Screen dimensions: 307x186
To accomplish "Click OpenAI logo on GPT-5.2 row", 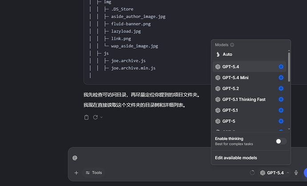I will click(218, 89).
